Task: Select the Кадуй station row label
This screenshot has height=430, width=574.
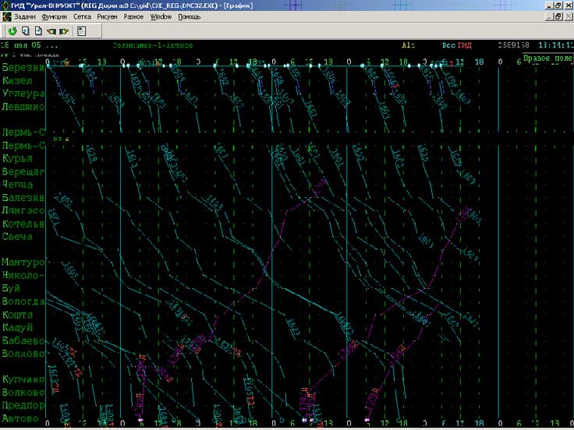Action: point(17,328)
